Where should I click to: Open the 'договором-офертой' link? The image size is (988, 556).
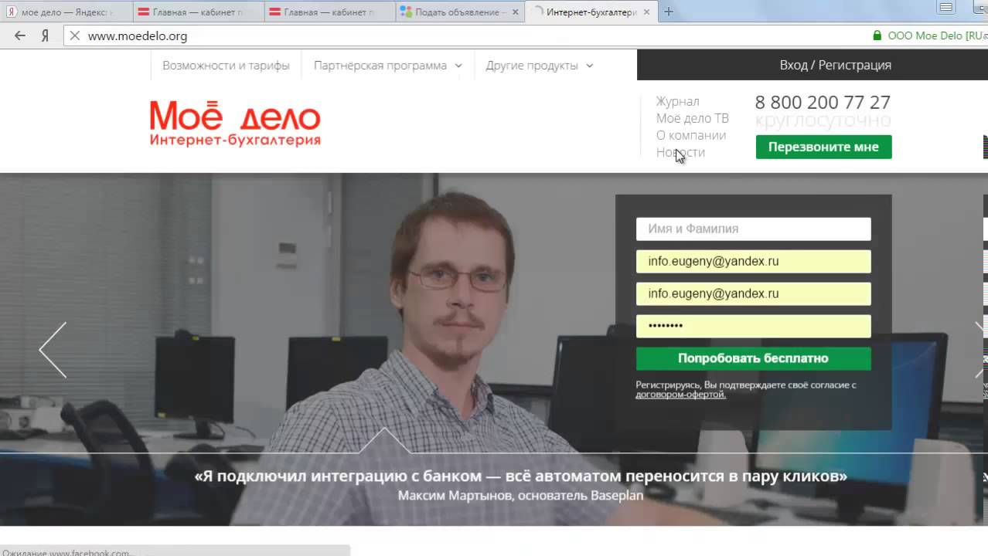tap(680, 395)
